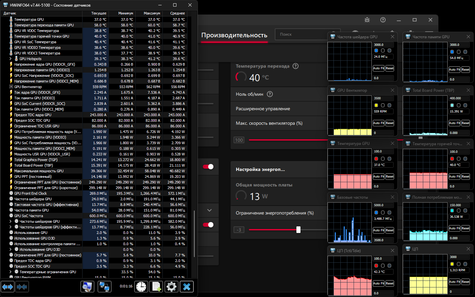Viewport: 475px width, 297px height.
Task: Open the help icon in AMD Software title bar
Action: click(x=383, y=20)
